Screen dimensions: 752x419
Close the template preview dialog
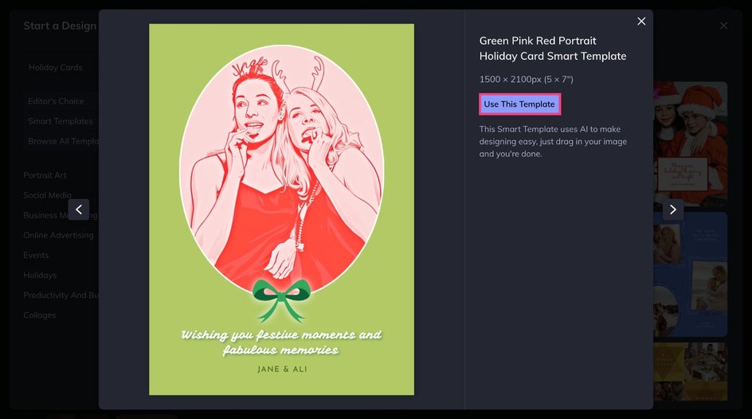(641, 21)
